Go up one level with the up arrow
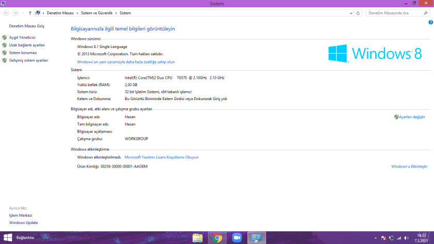 [x=30, y=12]
